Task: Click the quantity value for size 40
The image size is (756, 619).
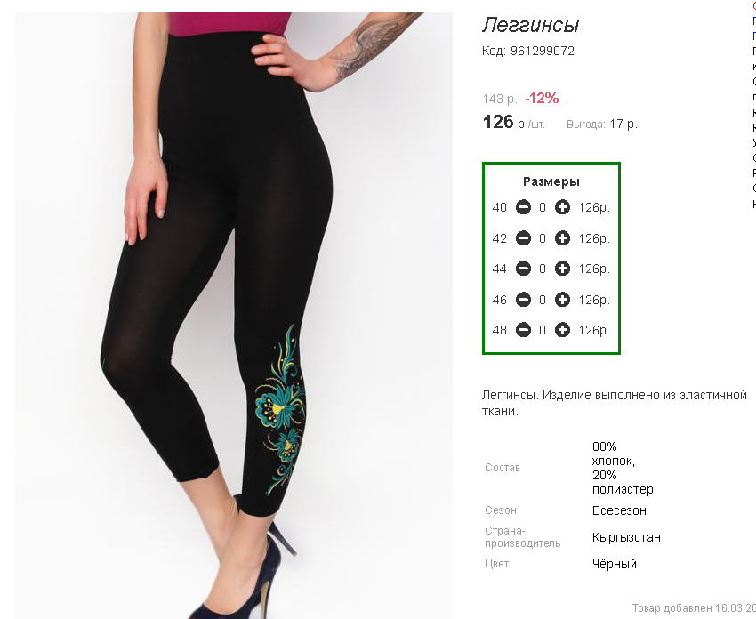Action: 543,207
